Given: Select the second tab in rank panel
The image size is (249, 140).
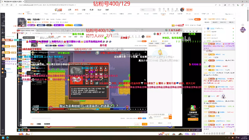Looking at the screenshot, I should click(215, 22).
